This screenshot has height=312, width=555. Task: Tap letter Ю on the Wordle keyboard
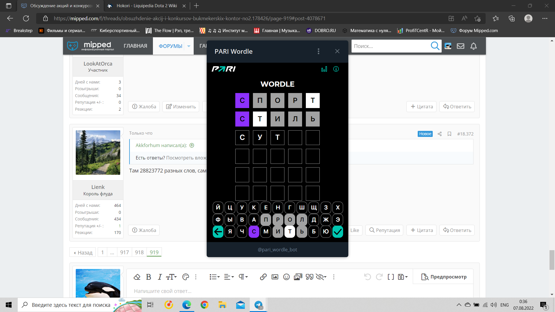326,232
